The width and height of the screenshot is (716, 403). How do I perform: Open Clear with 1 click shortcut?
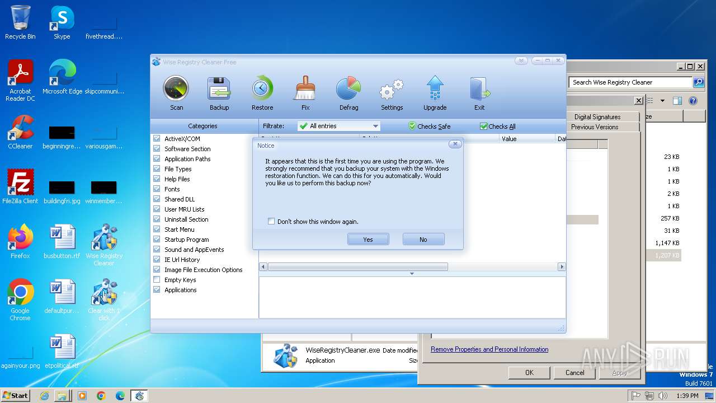click(x=104, y=300)
